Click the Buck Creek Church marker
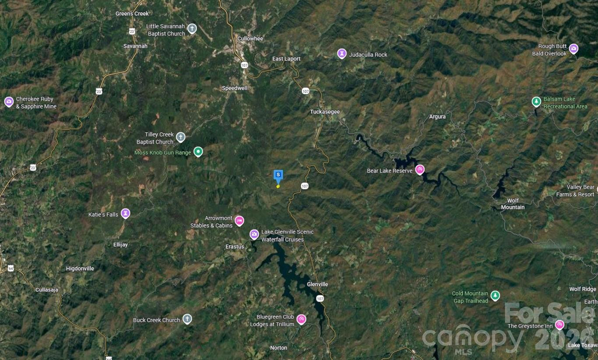Viewport: 598px width, 360px height. (x=187, y=319)
